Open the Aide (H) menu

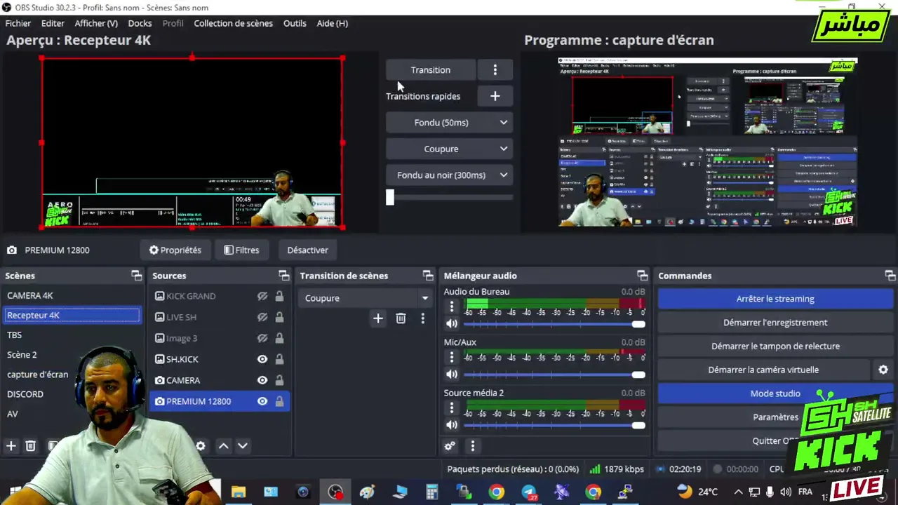tap(332, 23)
